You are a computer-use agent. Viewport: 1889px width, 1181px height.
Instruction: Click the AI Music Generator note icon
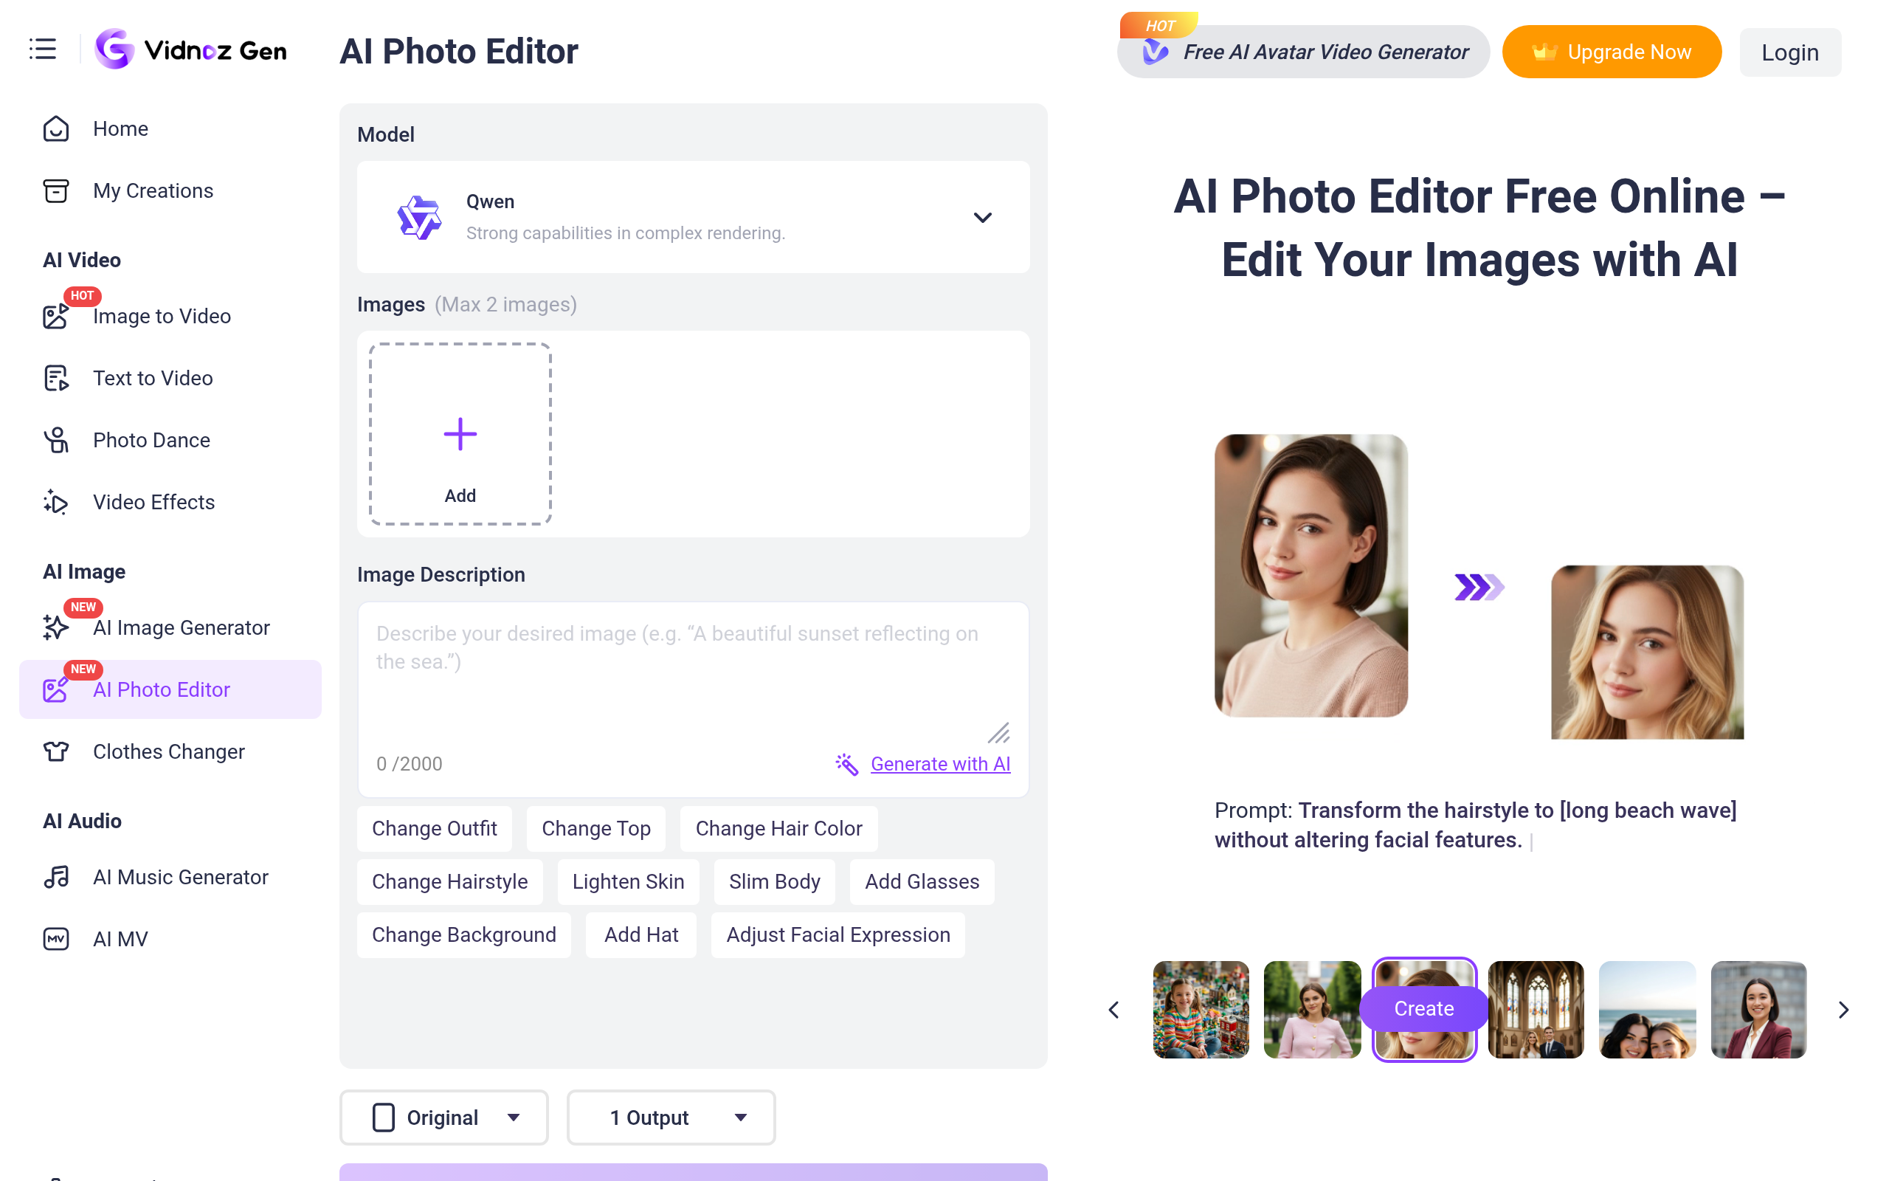56,876
